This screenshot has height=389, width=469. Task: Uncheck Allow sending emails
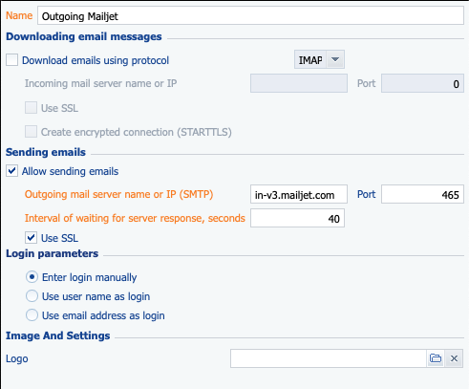coord(11,171)
